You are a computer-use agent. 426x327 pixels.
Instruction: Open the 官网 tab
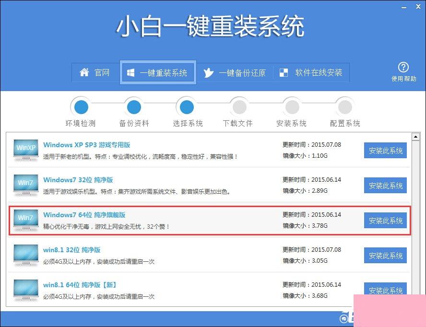[x=95, y=72]
